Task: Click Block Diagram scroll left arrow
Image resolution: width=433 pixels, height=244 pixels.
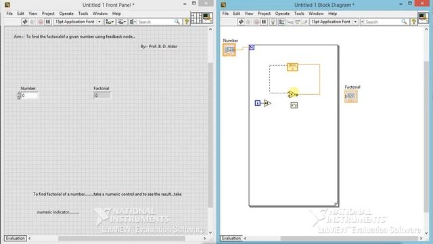Action: [x=245, y=238]
